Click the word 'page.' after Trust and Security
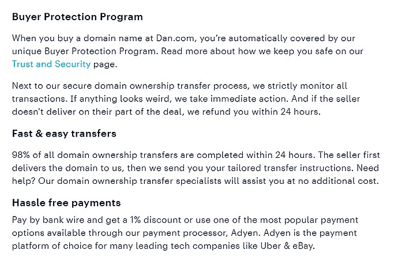This screenshot has height=265, width=398. [x=106, y=65]
